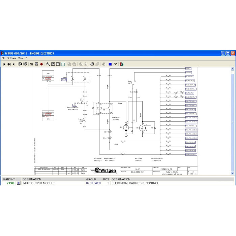Click the vertical scrollbar down arrow

point(233,173)
